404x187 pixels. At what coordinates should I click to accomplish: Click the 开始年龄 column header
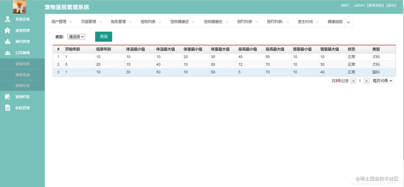click(79, 49)
